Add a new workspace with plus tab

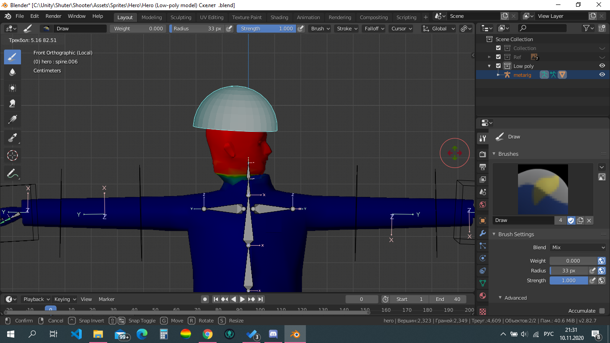coord(426,17)
